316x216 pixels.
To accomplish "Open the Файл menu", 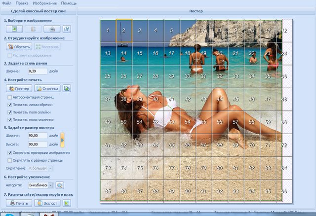I will coord(7,3).
